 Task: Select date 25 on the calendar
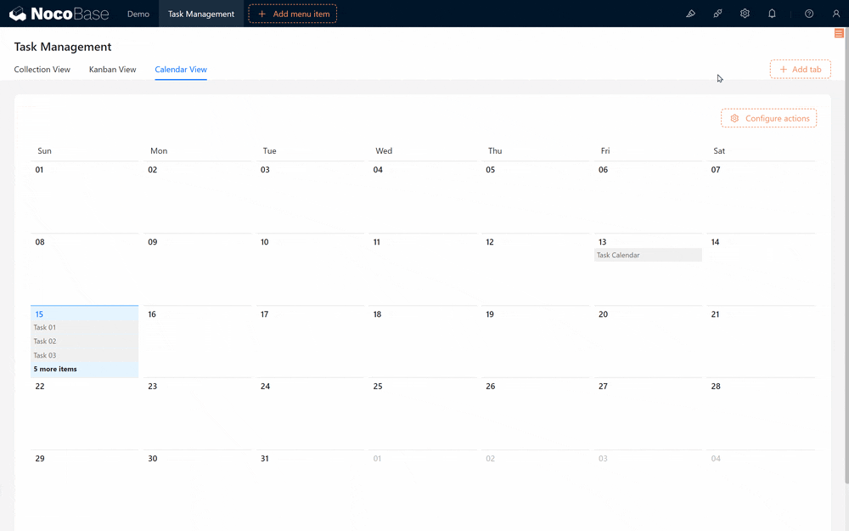point(378,387)
